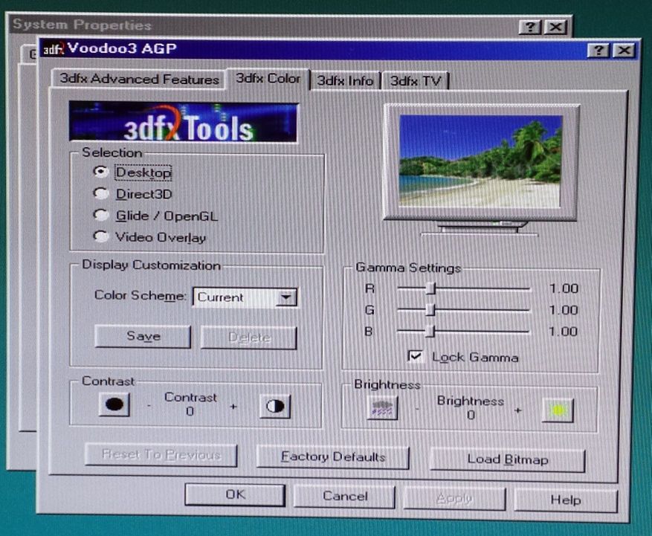652x536 pixels.
Task: Click the beach preview monitor image
Action: tap(481, 161)
